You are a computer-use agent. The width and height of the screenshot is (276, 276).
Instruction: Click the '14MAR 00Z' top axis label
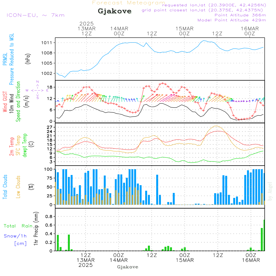click(x=119, y=31)
